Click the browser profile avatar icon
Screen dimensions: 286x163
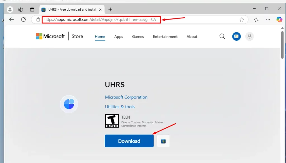point(10,9)
